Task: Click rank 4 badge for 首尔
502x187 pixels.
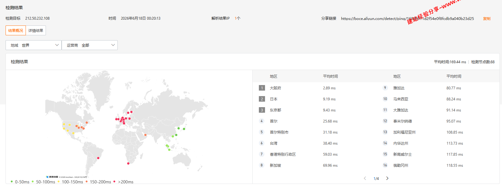Action: pos(262,121)
